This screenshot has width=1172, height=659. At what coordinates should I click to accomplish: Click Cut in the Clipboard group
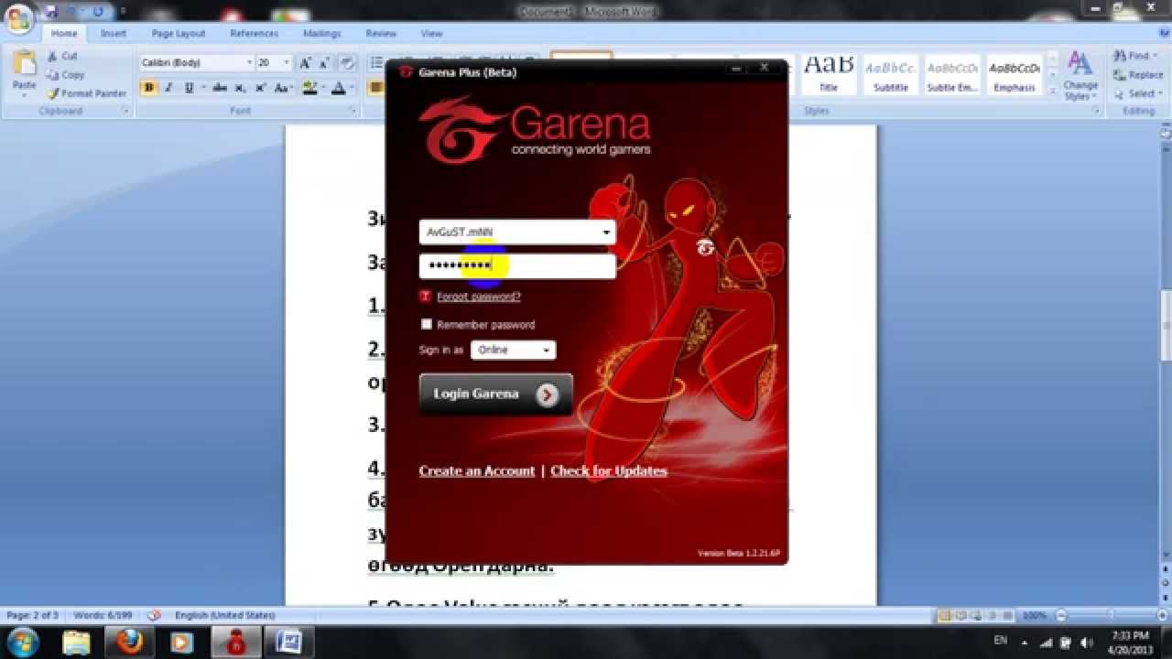(x=62, y=56)
